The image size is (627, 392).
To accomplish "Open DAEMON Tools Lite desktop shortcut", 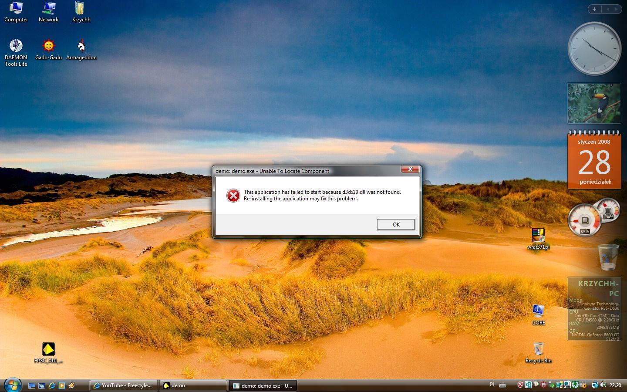I will point(16,46).
